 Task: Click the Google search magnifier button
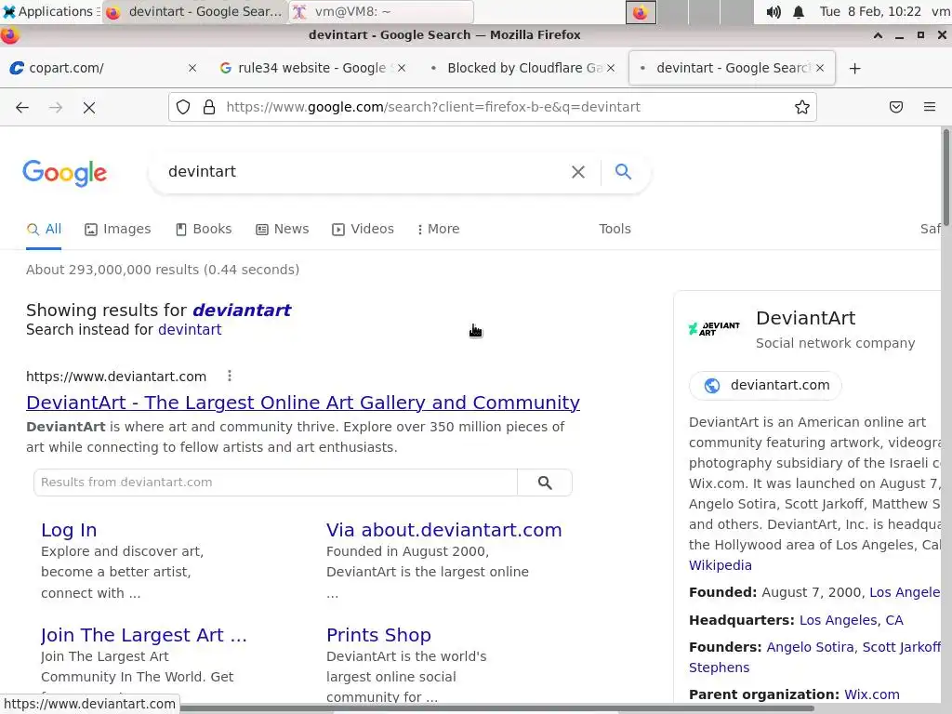[x=623, y=172]
